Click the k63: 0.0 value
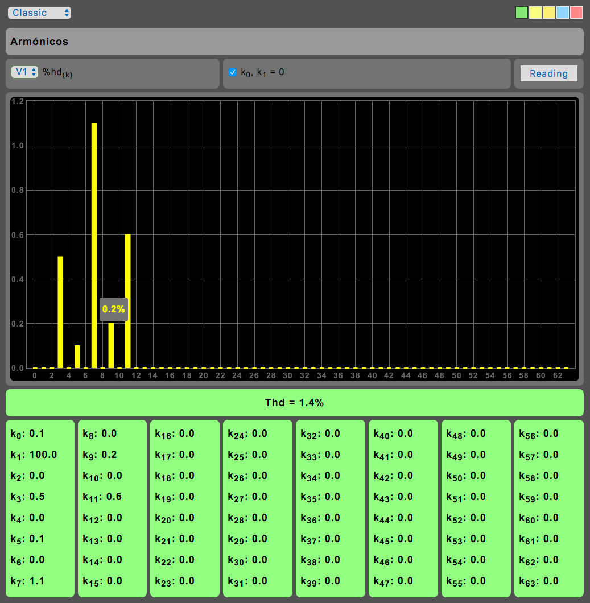The height and width of the screenshot is (603, 590). click(x=539, y=581)
